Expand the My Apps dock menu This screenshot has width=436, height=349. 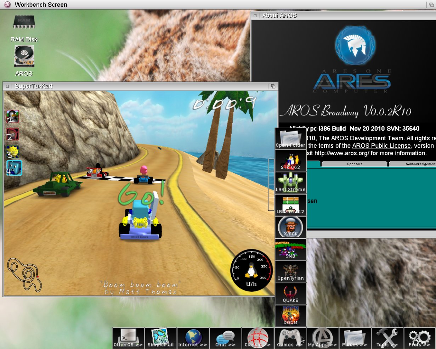[x=322, y=338]
